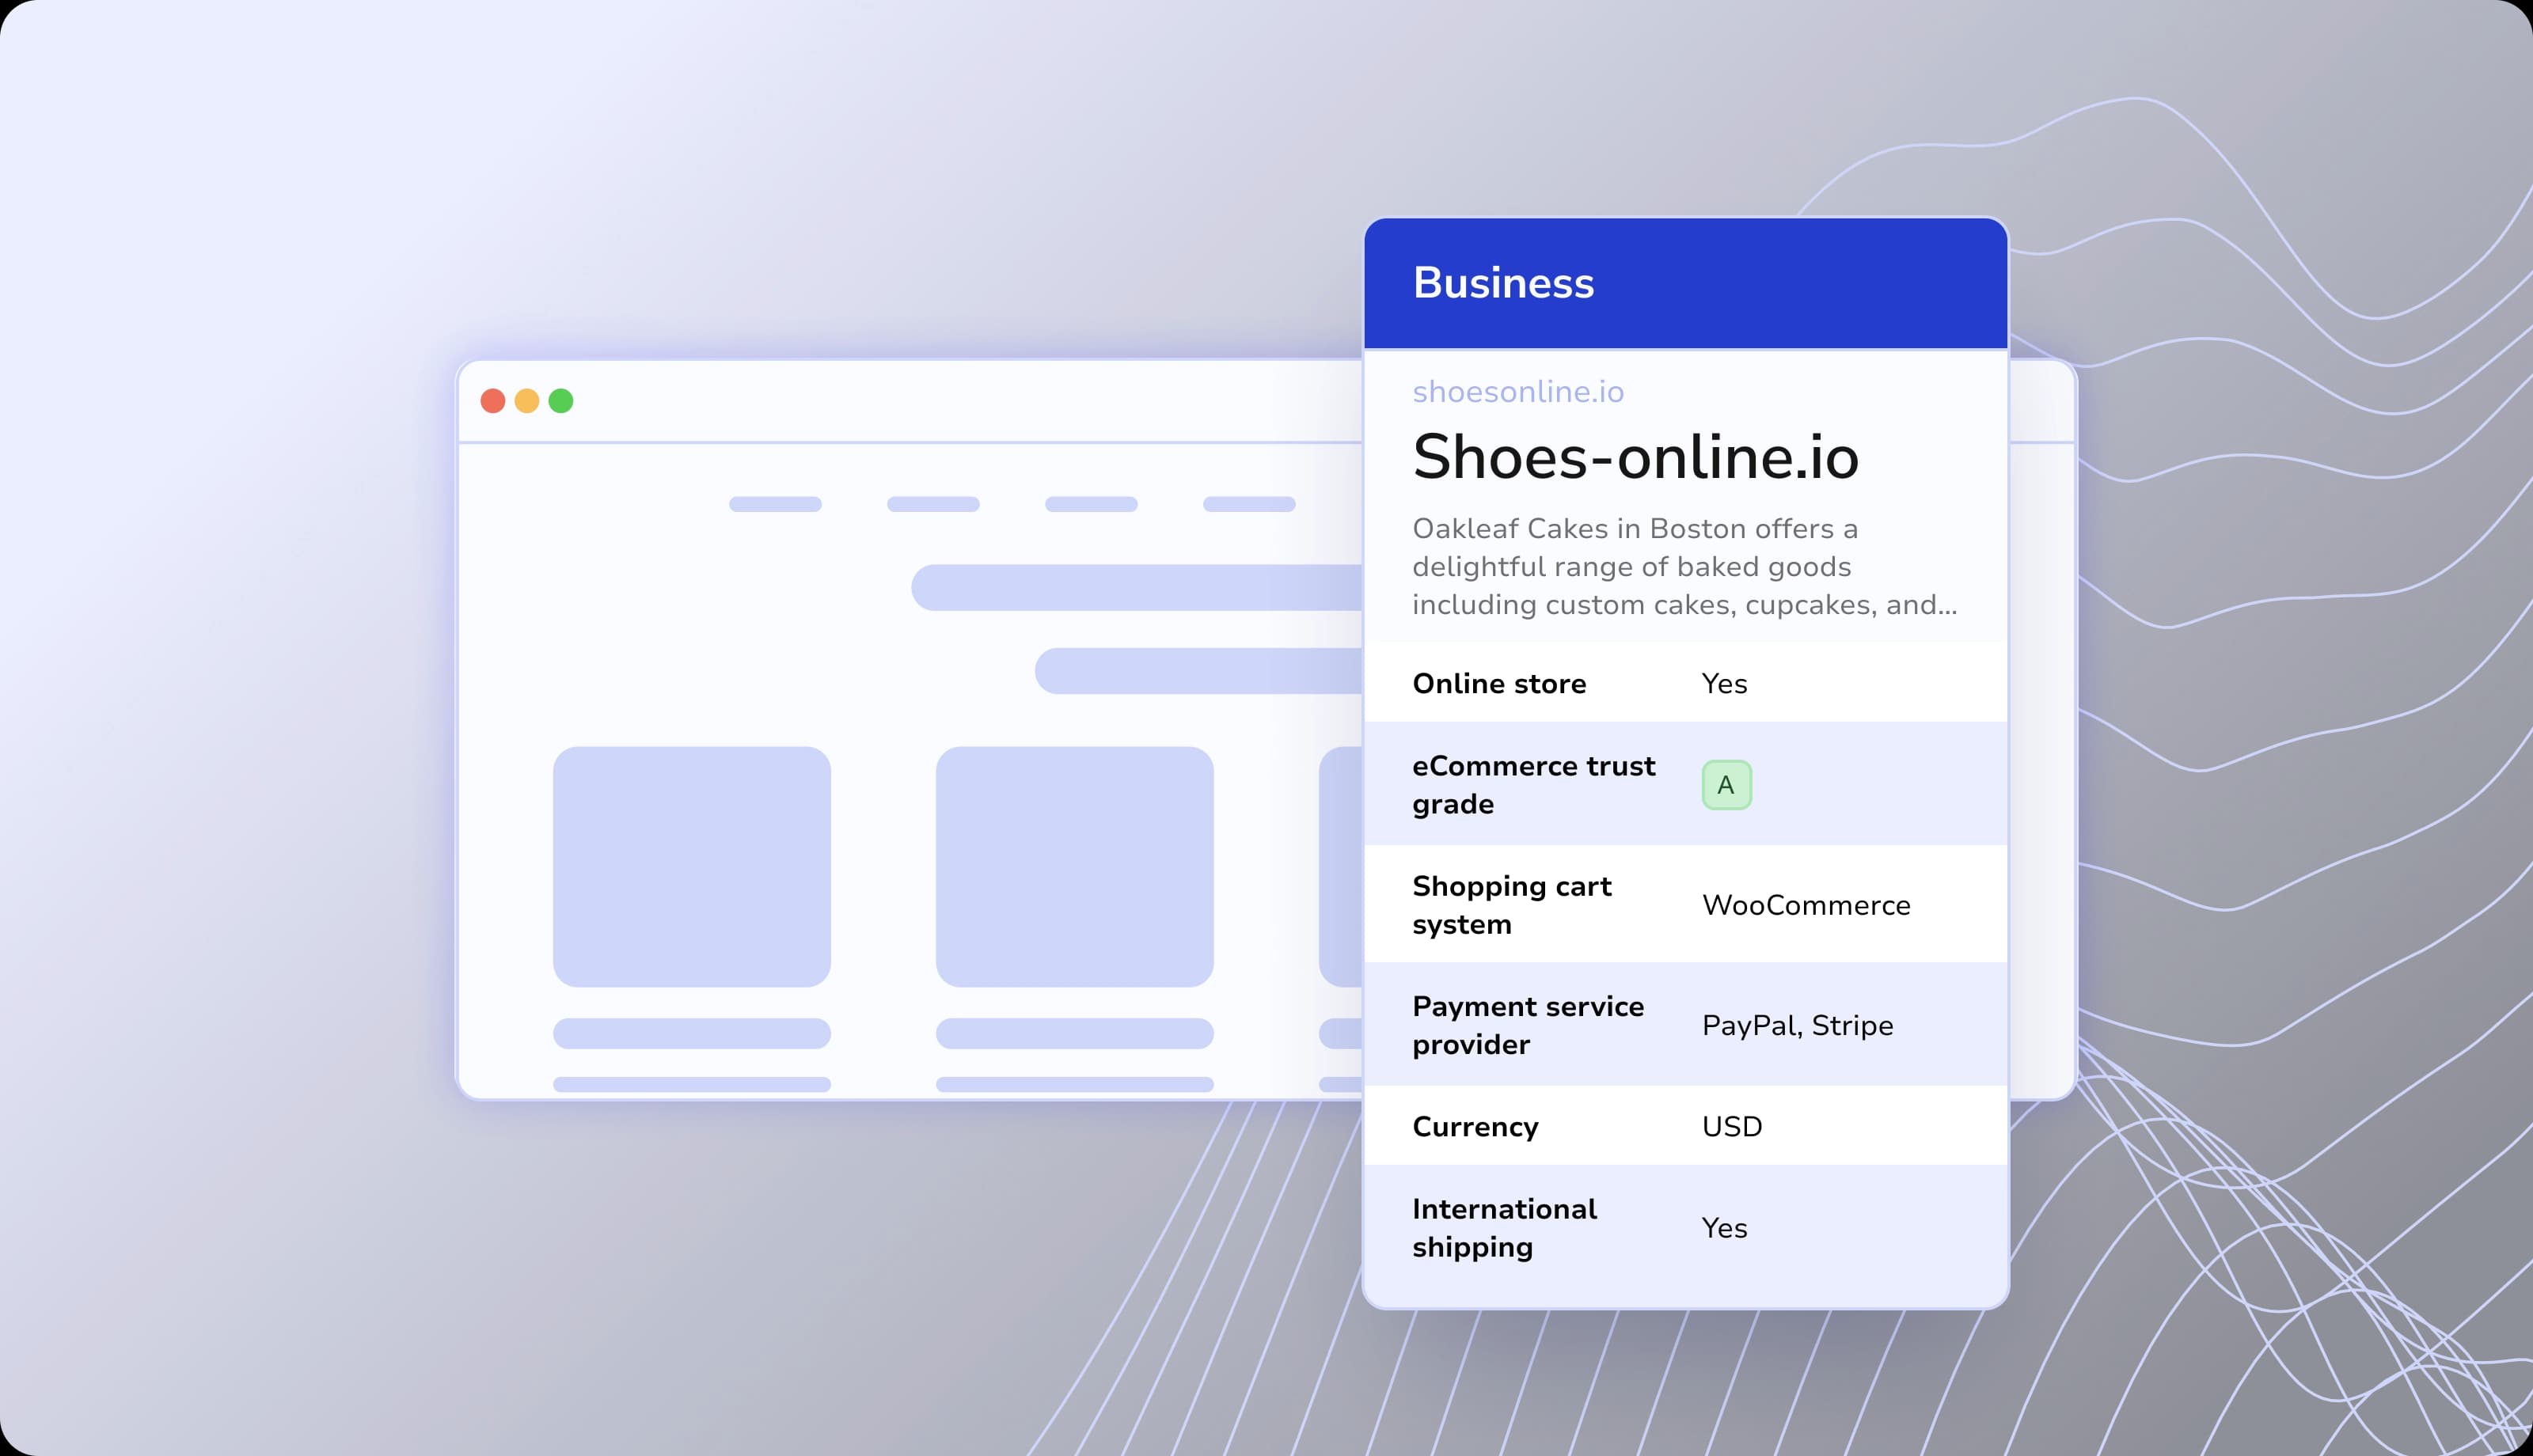2533x1456 pixels.
Task: Toggle the eCommerce trust grade indicator
Action: (x=1727, y=783)
